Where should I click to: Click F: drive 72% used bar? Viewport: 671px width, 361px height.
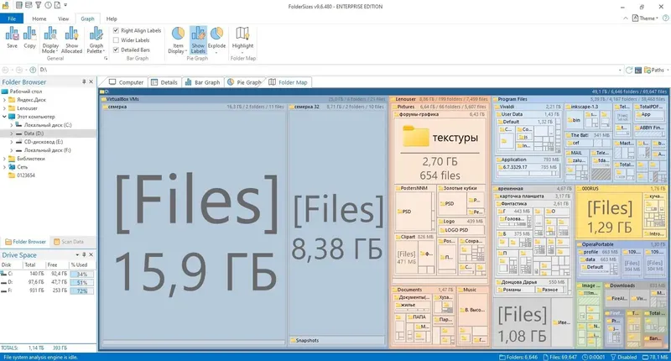(x=81, y=290)
